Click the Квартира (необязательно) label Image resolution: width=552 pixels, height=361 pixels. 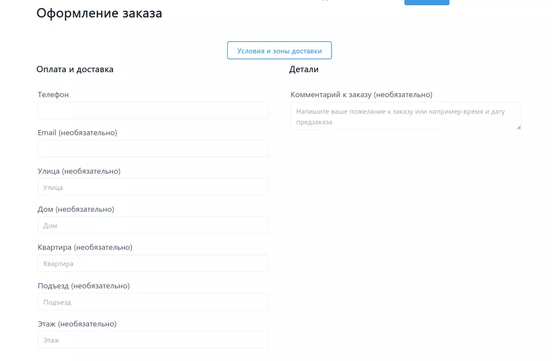tap(85, 247)
